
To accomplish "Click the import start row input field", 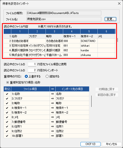I will coord(32,70).
